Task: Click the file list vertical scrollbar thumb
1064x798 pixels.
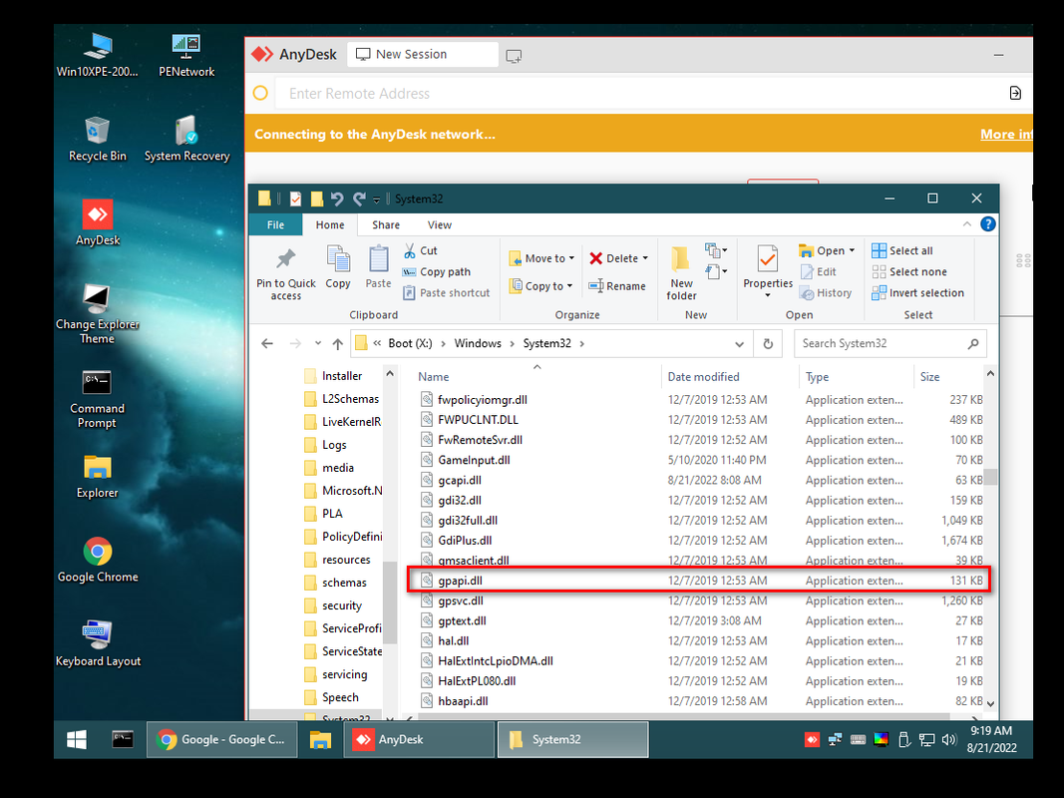Action: pos(990,477)
